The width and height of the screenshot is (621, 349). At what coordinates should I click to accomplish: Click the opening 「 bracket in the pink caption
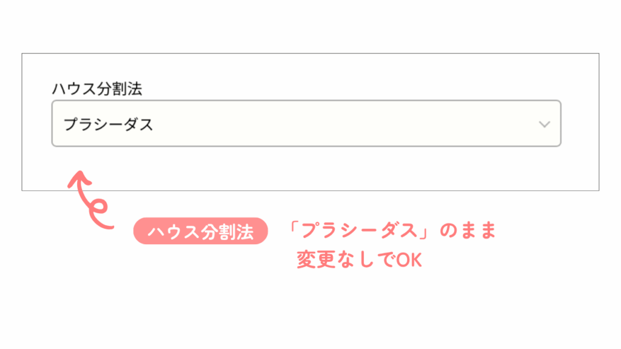coord(294,228)
